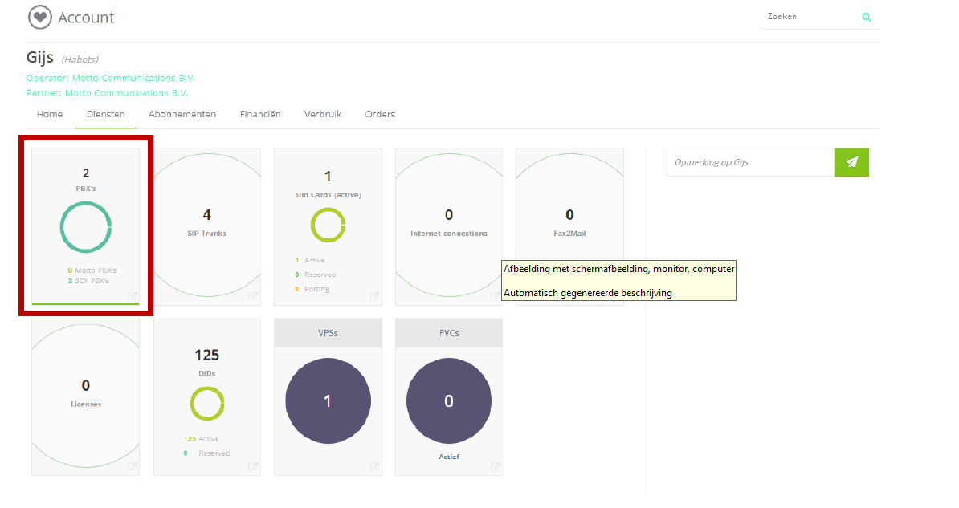The width and height of the screenshot is (959, 508).
Task: Open external link icon on PBX's card
Action: point(132,296)
